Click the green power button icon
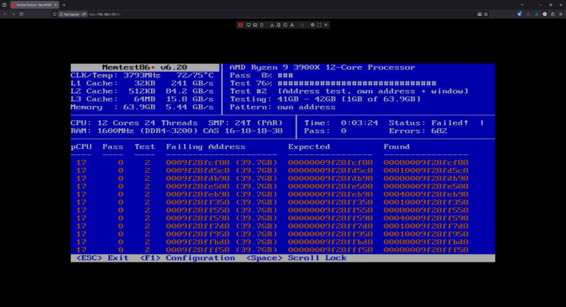The image size is (566, 307). 302,25
